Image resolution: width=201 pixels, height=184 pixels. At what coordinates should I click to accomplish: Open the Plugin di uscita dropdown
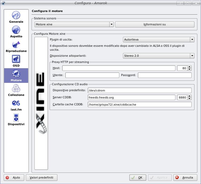pos(192,40)
